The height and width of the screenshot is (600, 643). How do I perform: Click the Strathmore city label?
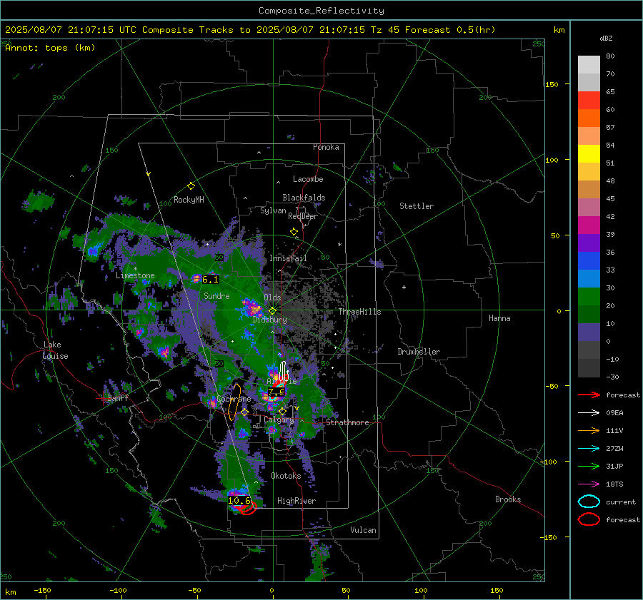347,422
